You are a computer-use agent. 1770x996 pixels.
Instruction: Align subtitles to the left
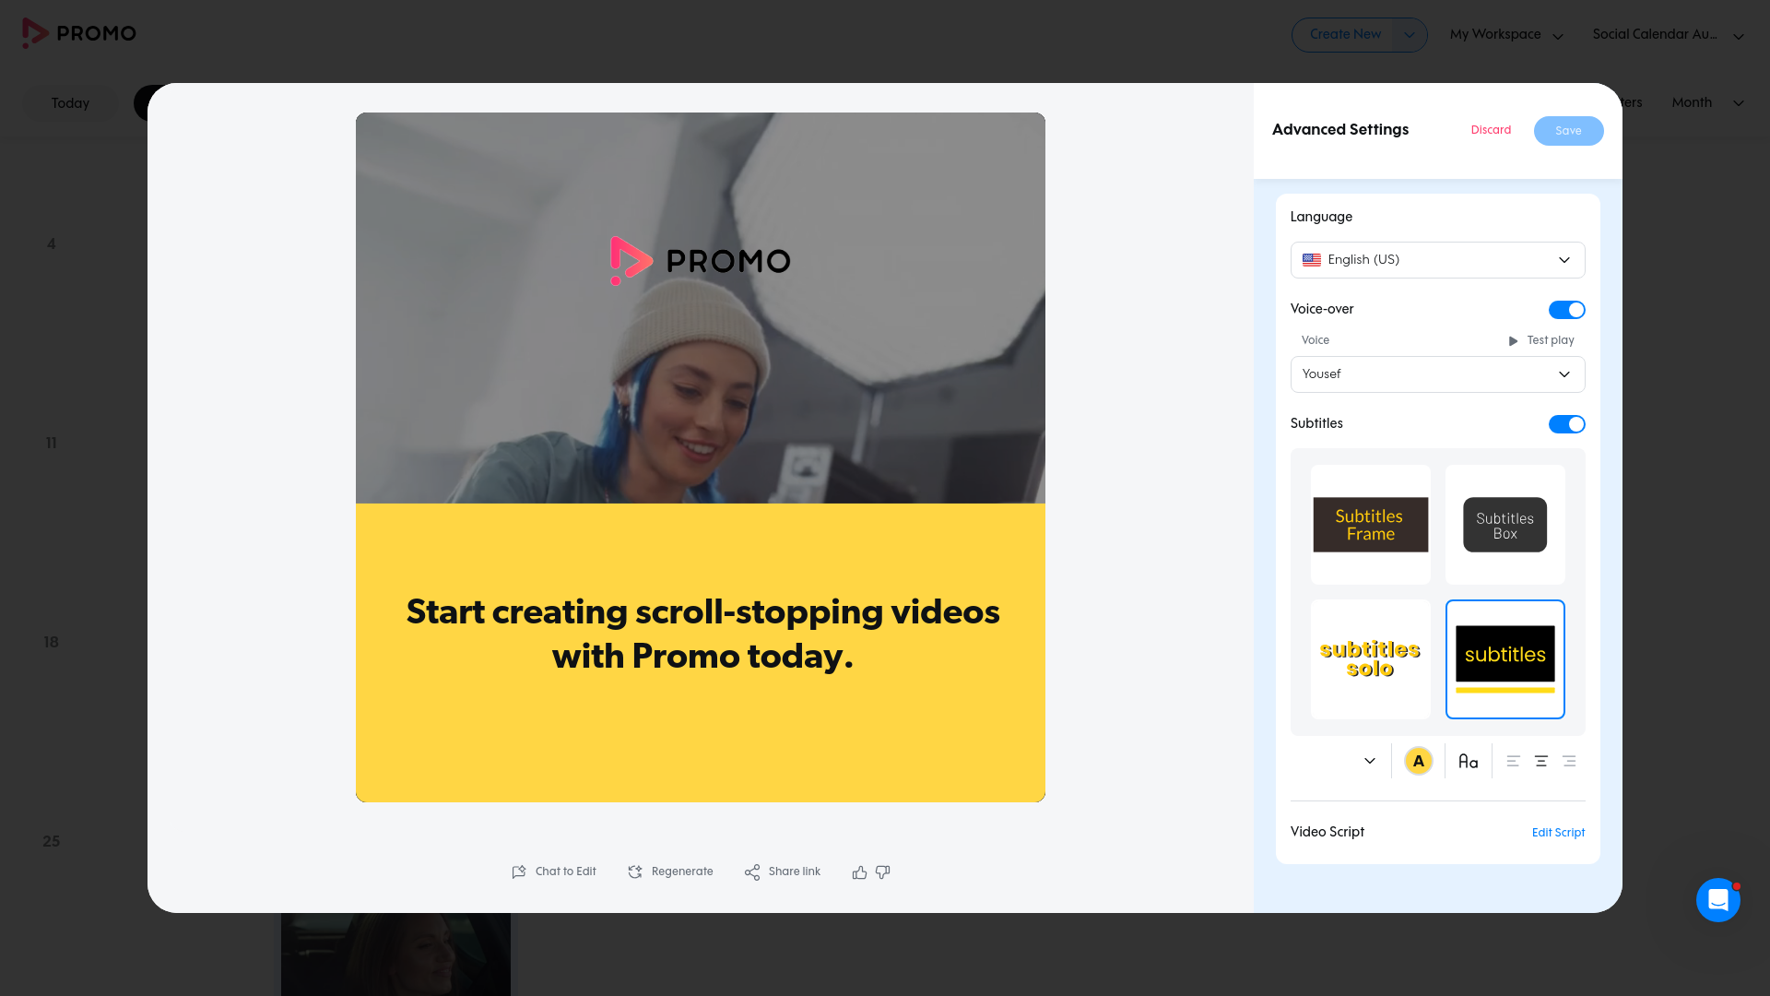point(1513,761)
